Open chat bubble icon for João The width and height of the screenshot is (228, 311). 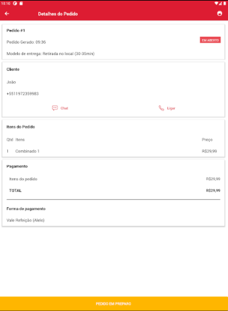click(x=55, y=108)
